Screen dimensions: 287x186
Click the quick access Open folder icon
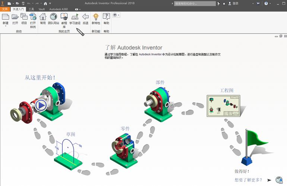[18, 3]
